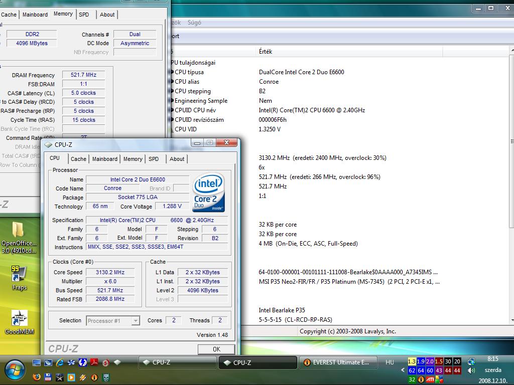The height and width of the screenshot is (385, 514).
Task: Click the green 32 sensor tray icon
Action: [x=412, y=379]
